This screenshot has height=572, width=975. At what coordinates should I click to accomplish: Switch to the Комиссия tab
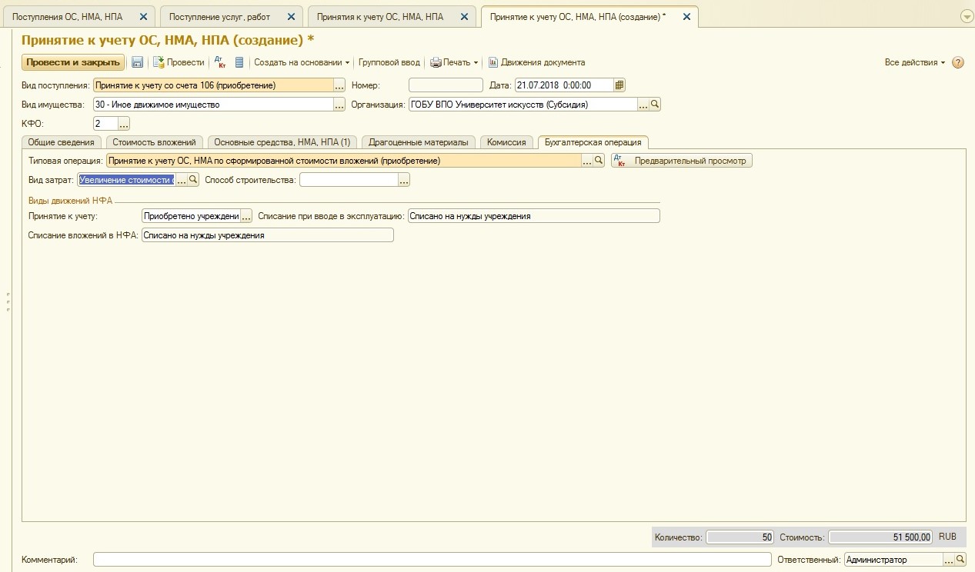tap(506, 142)
